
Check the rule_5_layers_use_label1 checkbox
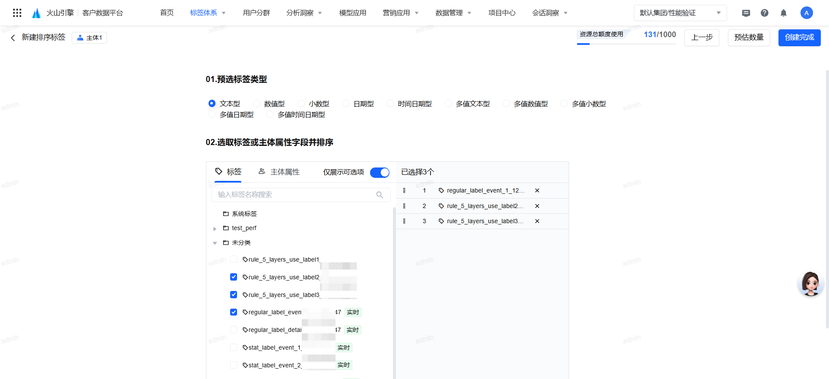click(x=234, y=259)
